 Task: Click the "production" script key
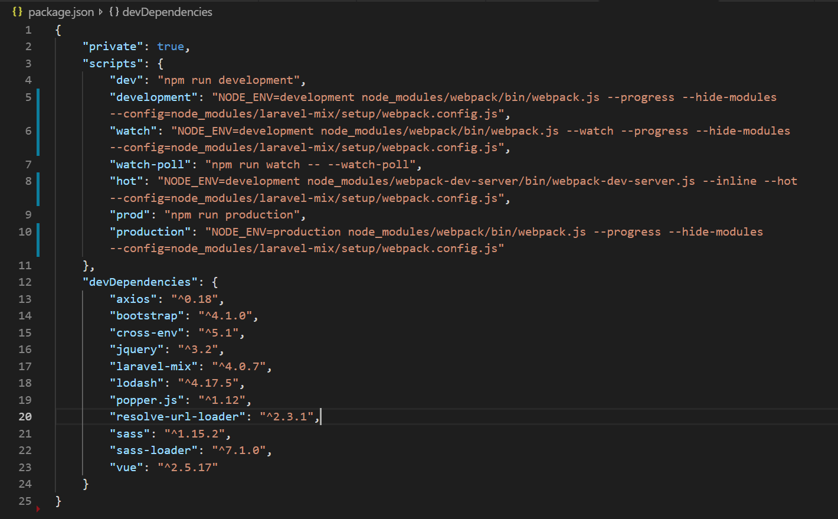(150, 231)
